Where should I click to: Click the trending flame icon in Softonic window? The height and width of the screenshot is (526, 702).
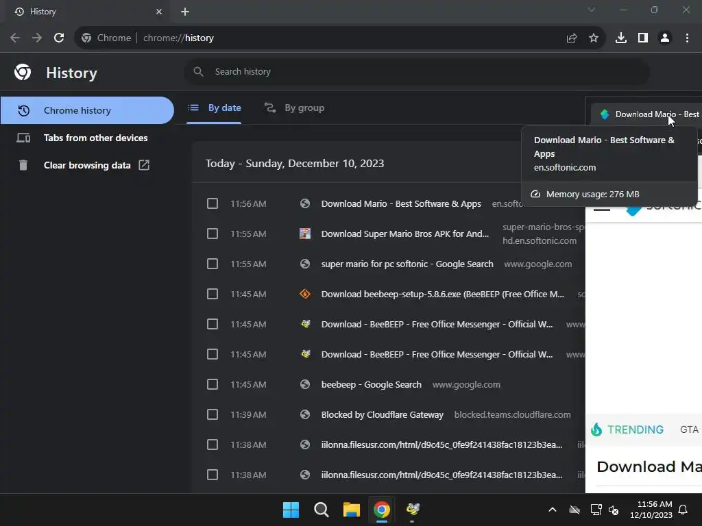(x=596, y=429)
